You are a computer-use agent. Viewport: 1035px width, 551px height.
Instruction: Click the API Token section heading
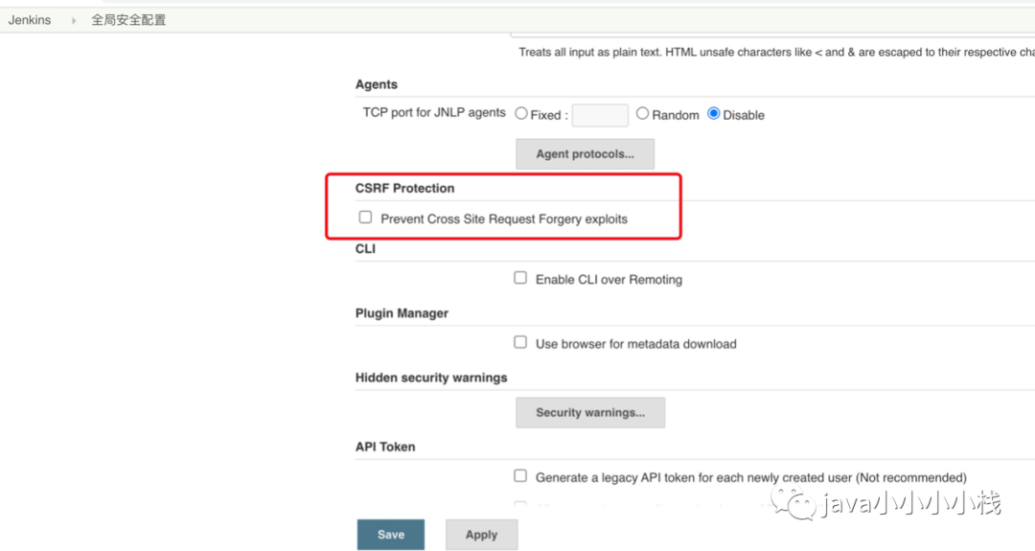point(385,446)
